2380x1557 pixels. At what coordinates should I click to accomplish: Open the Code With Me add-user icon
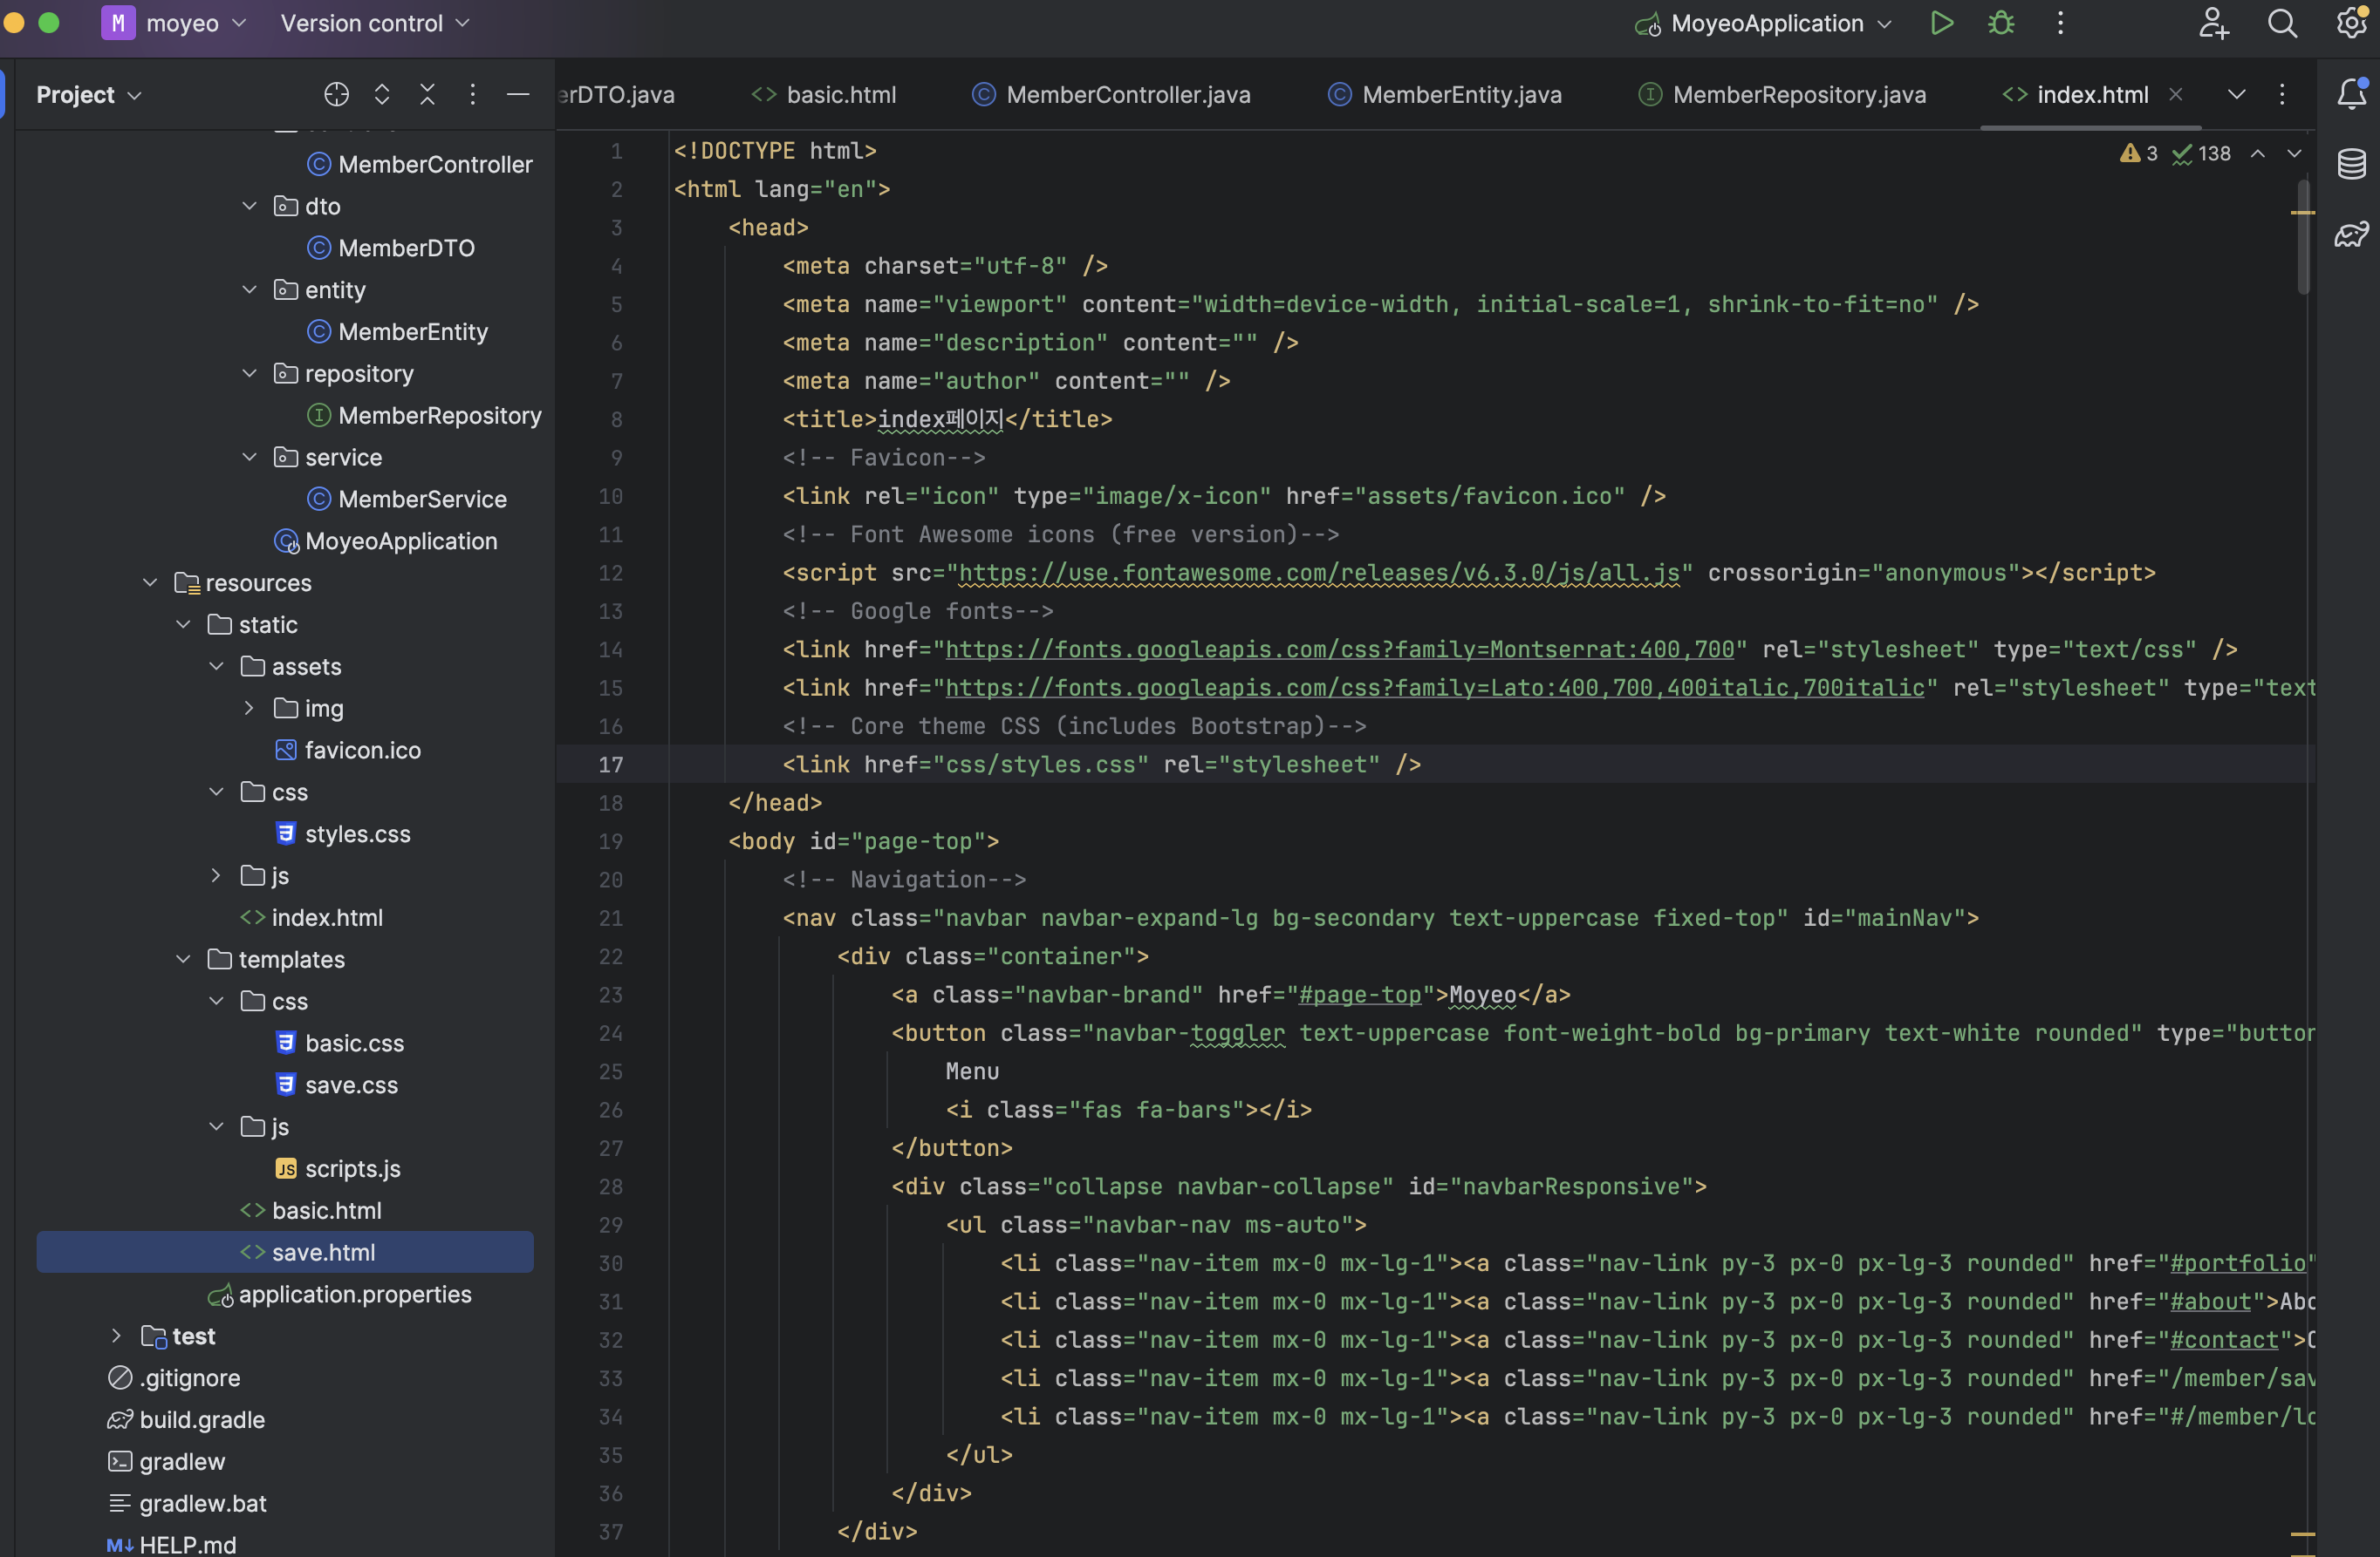(x=2213, y=23)
